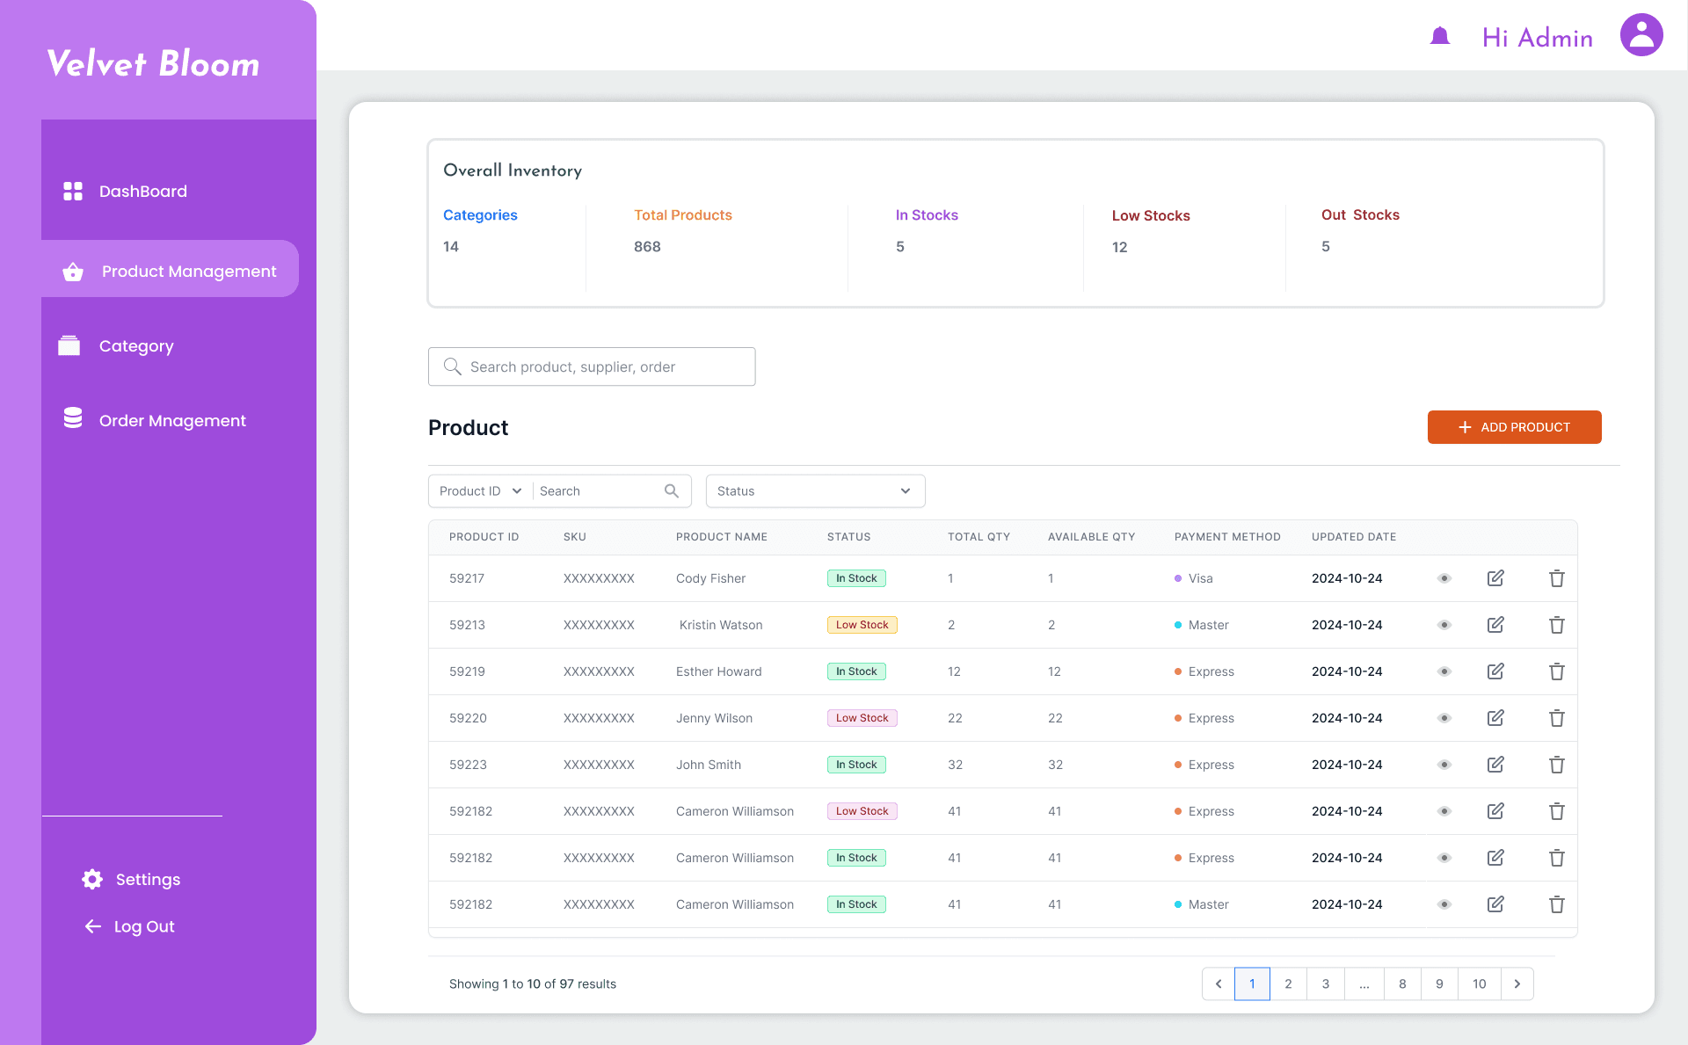Image resolution: width=1688 pixels, height=1045 pixels.
Task: Click edit icon for Esther Howard
Action: tap(1495, 671)
